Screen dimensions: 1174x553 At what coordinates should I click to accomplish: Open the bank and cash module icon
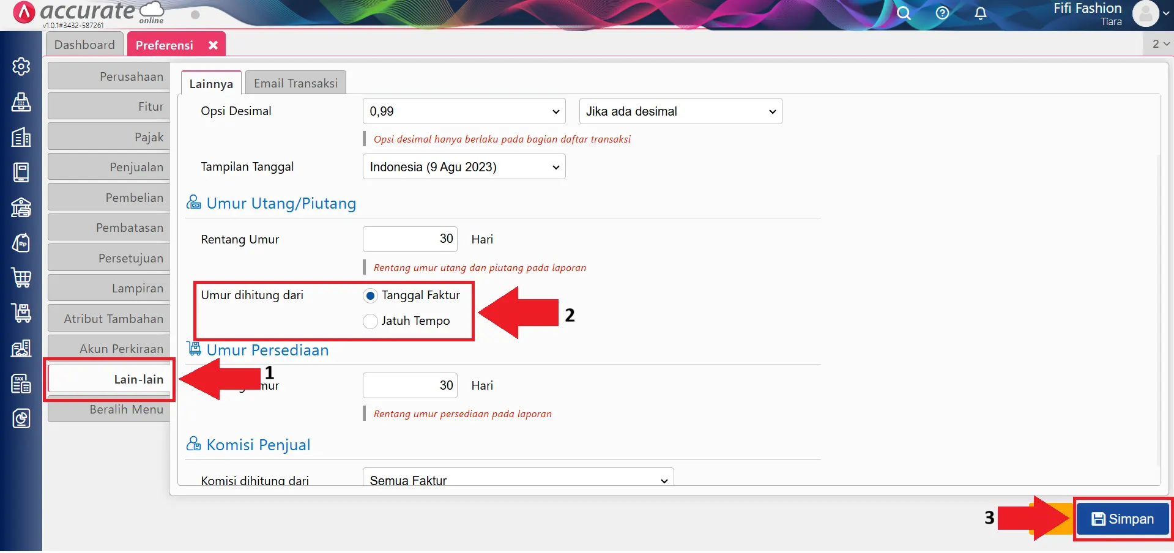tap(21, 208)
